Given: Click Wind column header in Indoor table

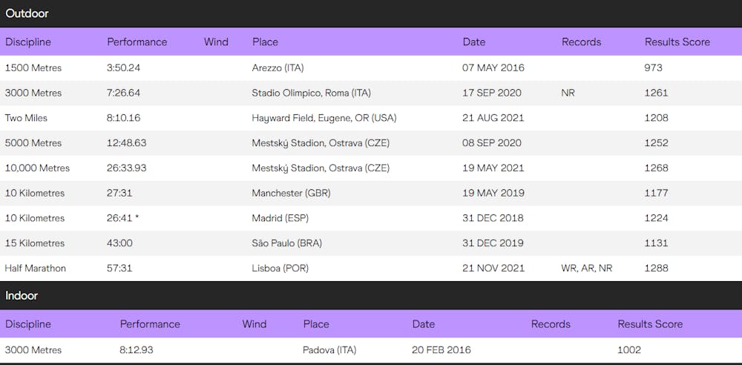Looking at the screenshot, I should [254, 324].
